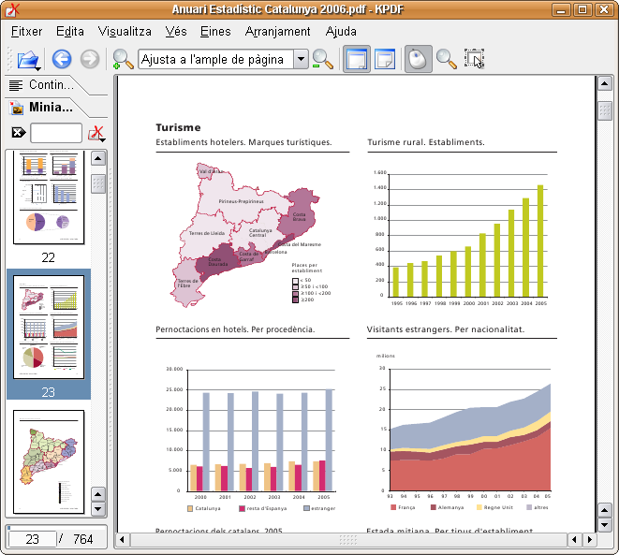Click the thumbnail scrollbar handle
Screen dimensions: 619x555
[98, 183]
